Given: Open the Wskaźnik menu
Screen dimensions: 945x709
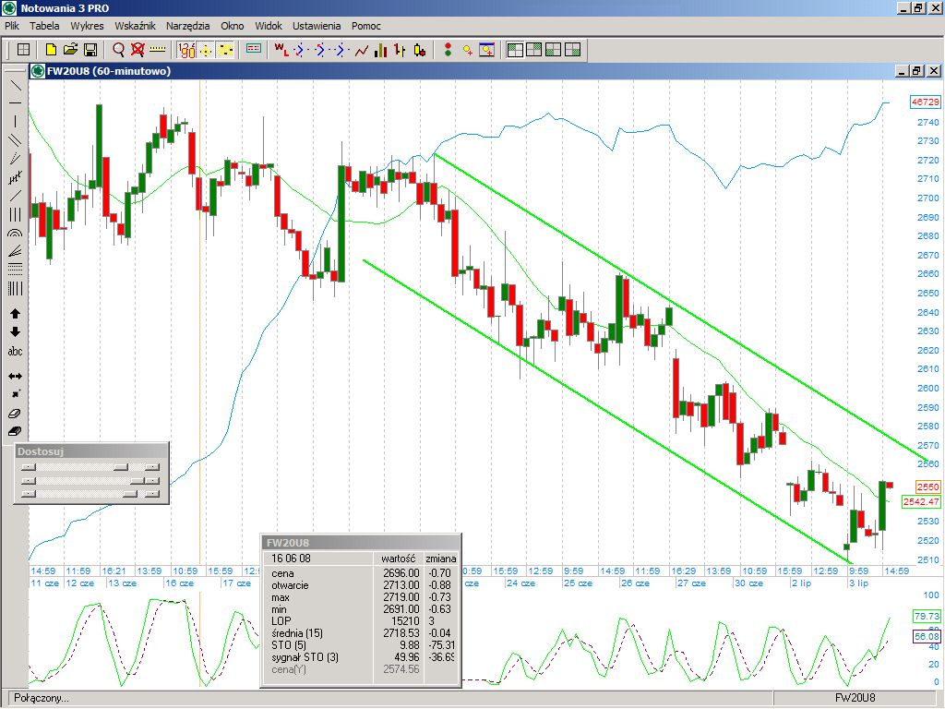Looking at the screenshot, I should point(135,26).
